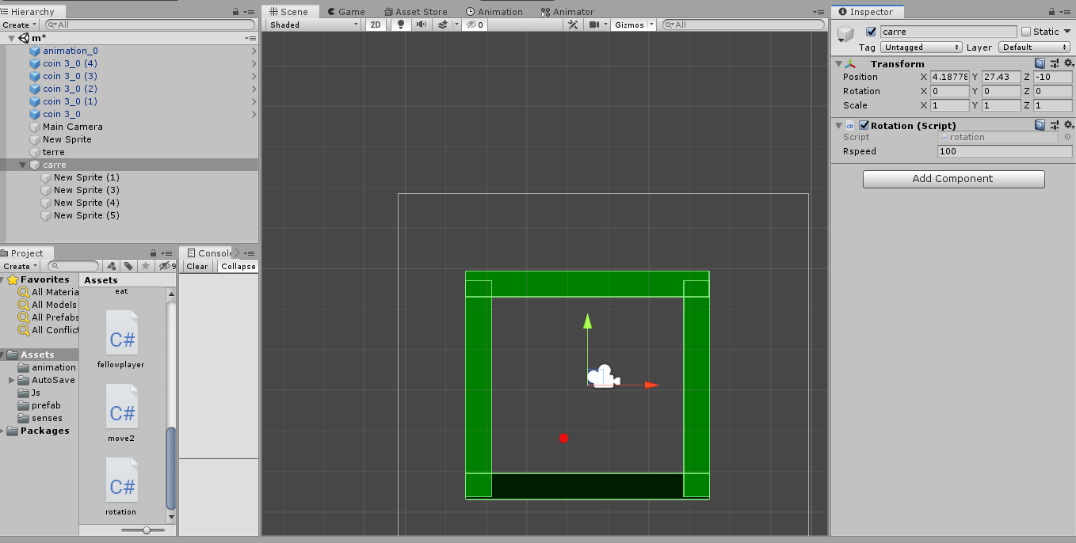Toggle 2D view mode in Scene
1076x543 pixels.
pyautogui.click(x=376, y=25)
